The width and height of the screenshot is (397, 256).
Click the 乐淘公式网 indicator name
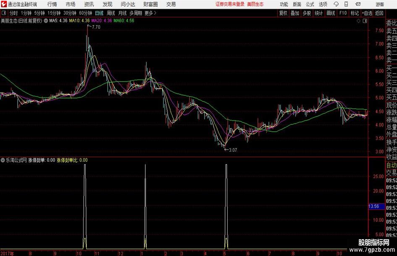16,160
